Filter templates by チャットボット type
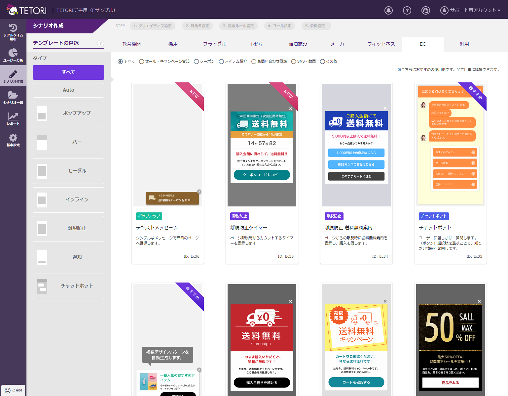This screenshot has height=396, width=508. tap(68, 286)
